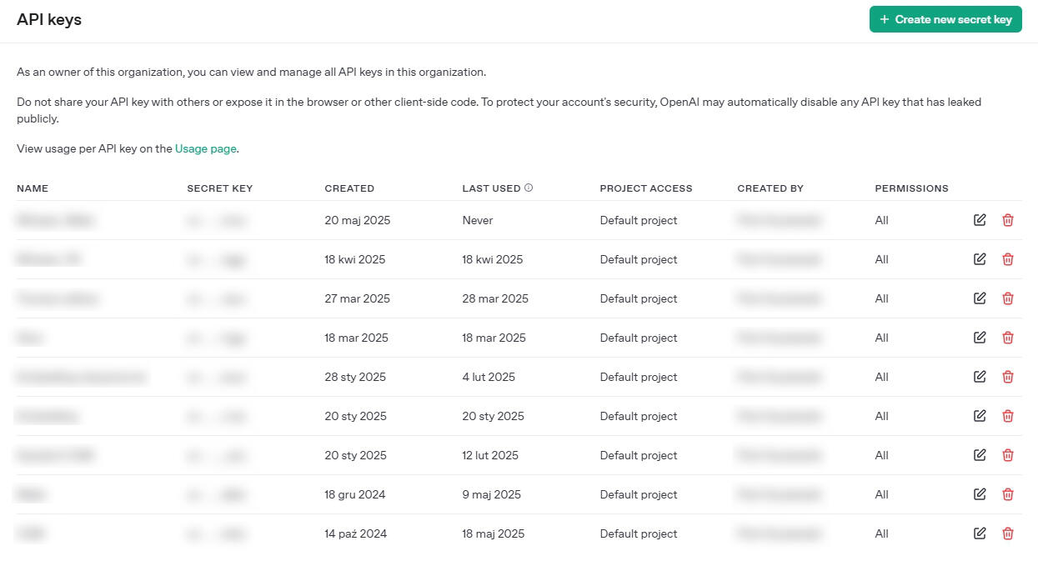Edit the key created 18 gru 2024
This screenshot has width=1038, height=566.
click(x=980, y=494)
